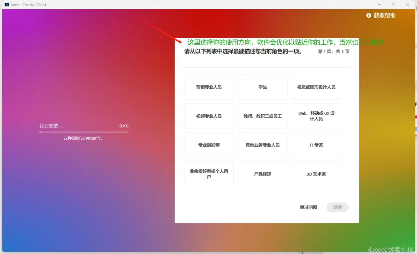Click the question mark help icon
This screenshot has height=254, width=417.
tap(368, 15)
